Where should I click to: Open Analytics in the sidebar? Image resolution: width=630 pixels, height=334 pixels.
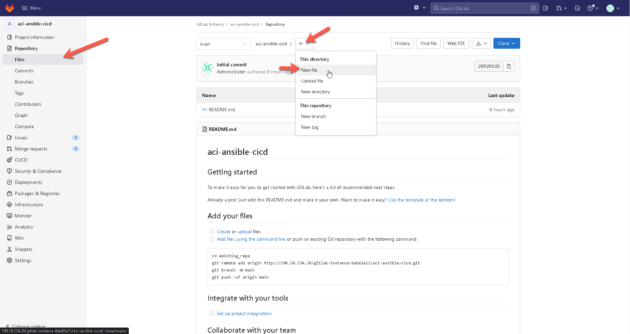pyautogui.click(x=43, y=227)
